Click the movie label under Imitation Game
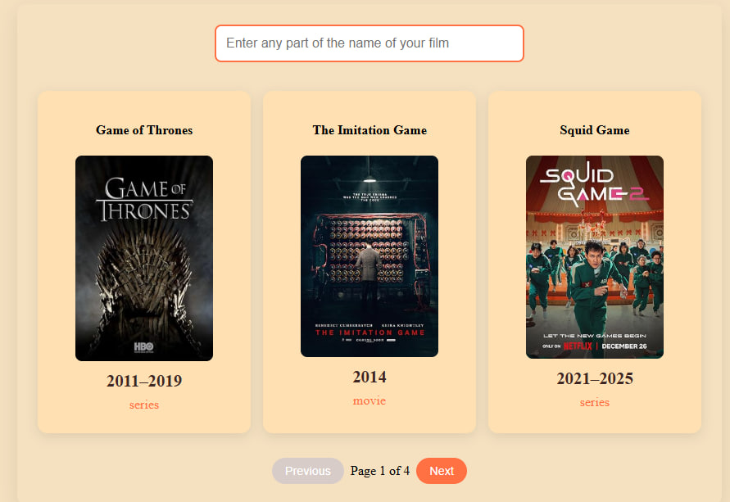 coord(370,400)
